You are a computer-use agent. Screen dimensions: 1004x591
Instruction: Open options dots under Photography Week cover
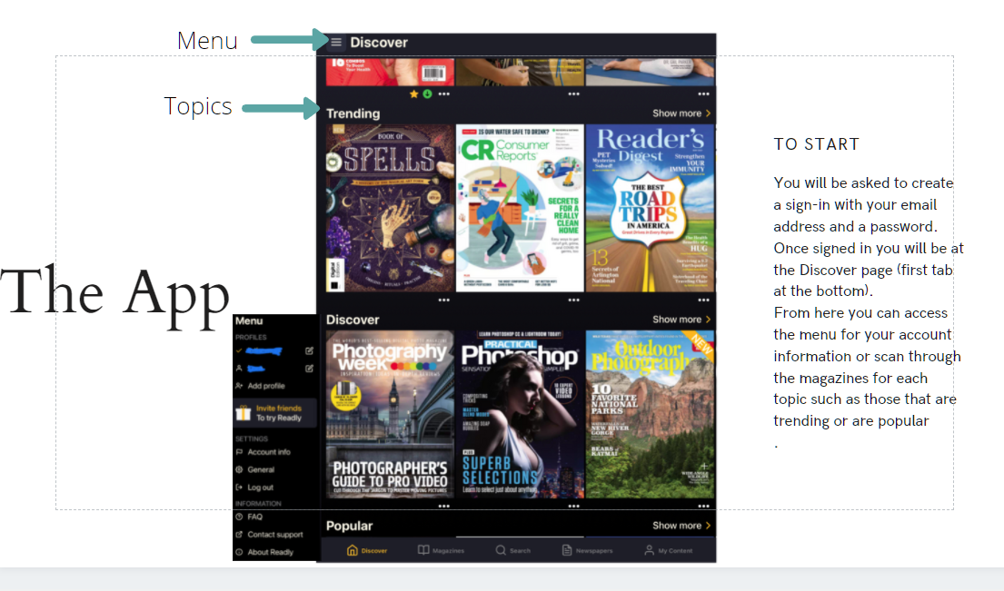(443, 506)
